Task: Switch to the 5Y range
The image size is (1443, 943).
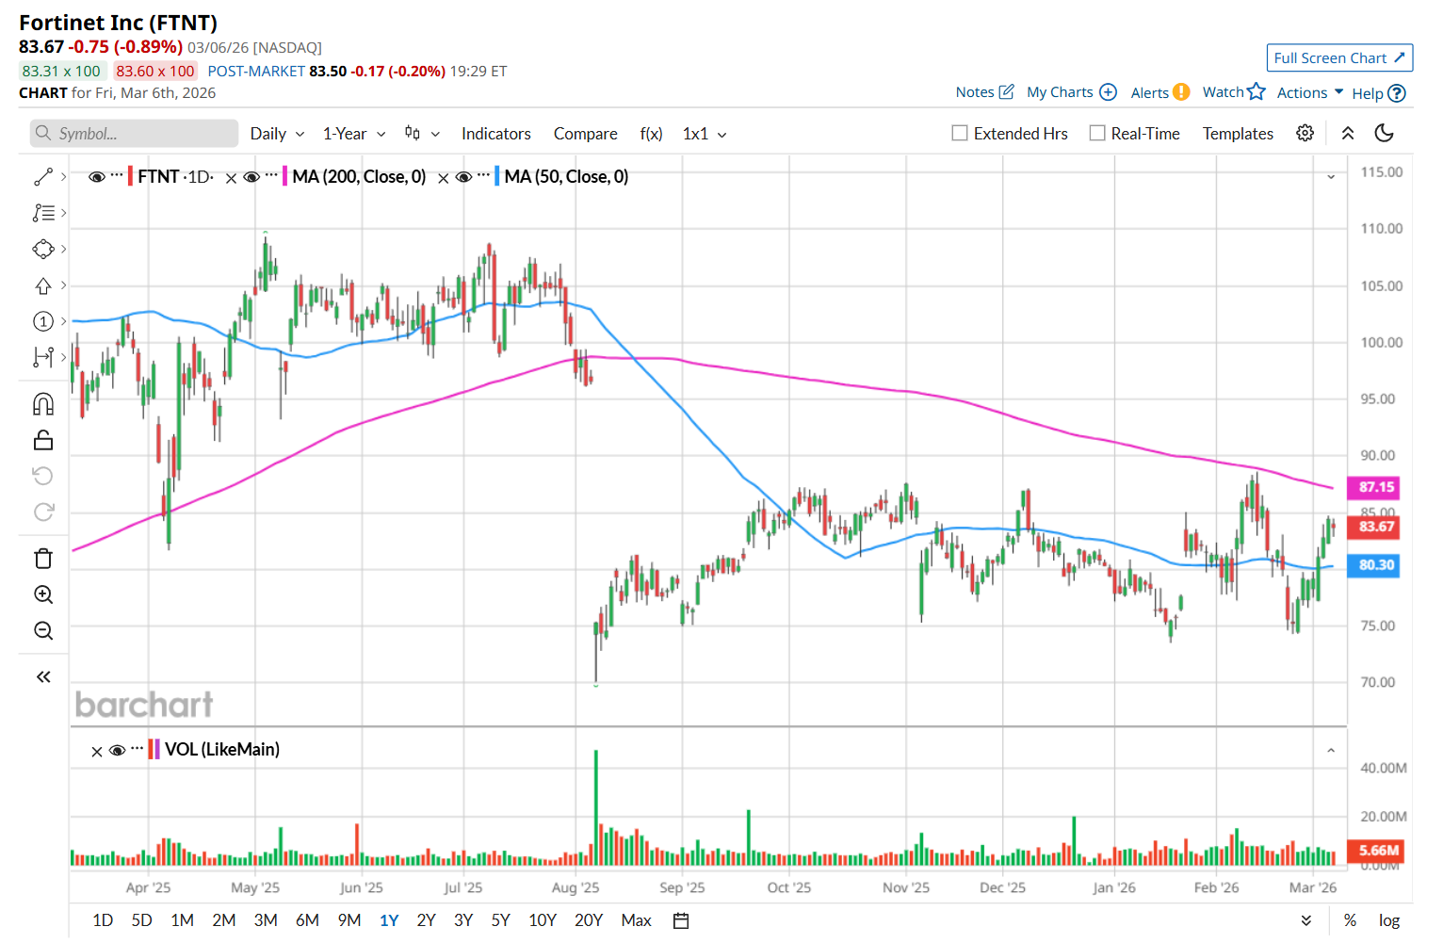Action: pos(500,920)
